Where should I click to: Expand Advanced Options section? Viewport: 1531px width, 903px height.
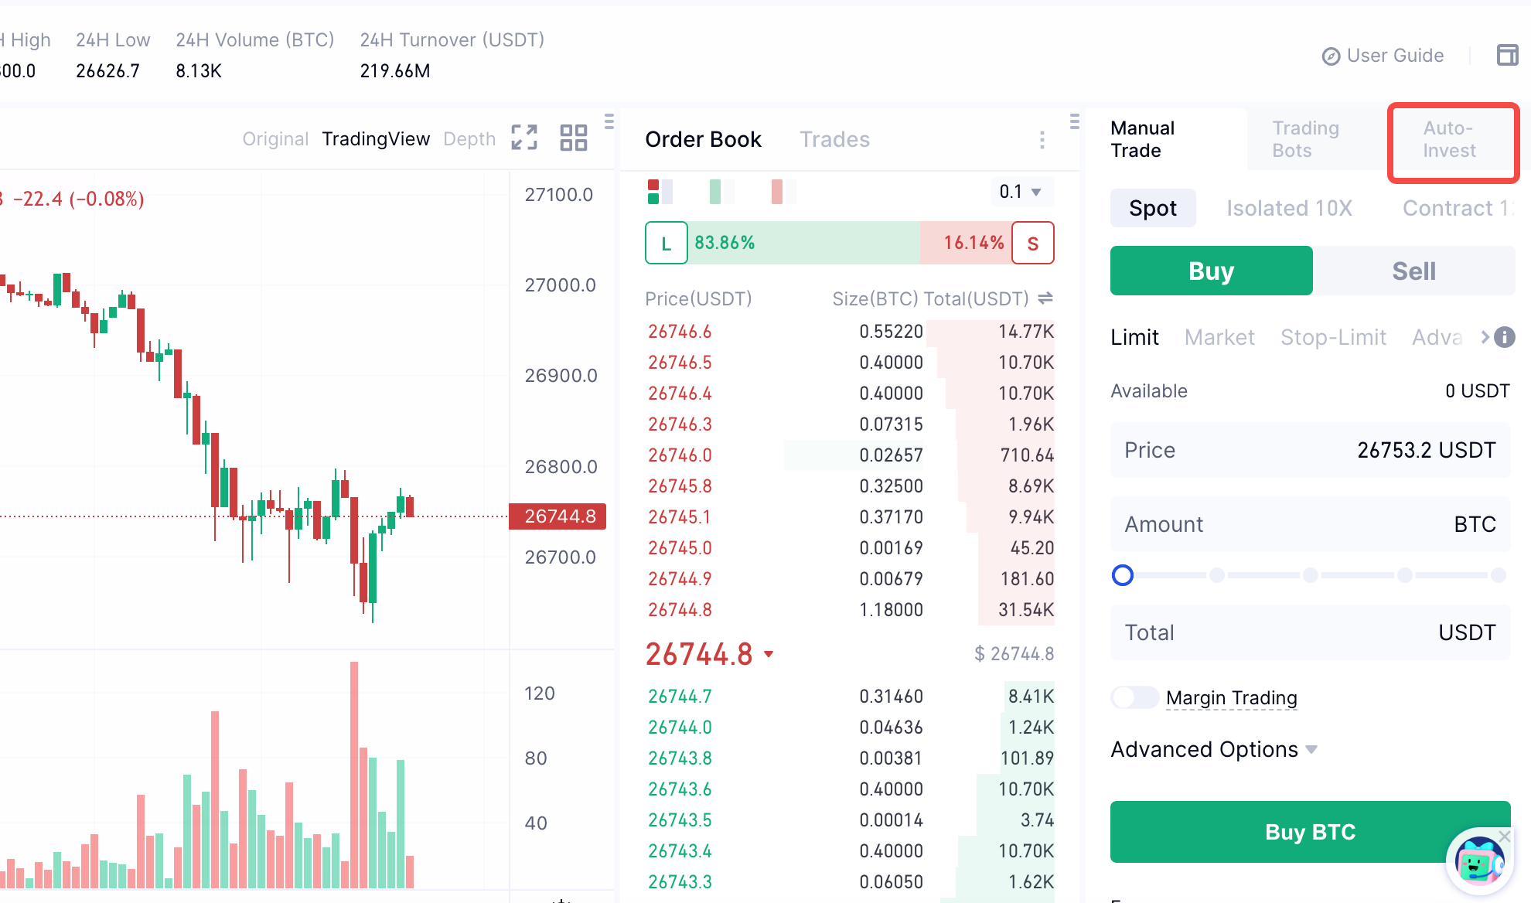(1213, 749)
